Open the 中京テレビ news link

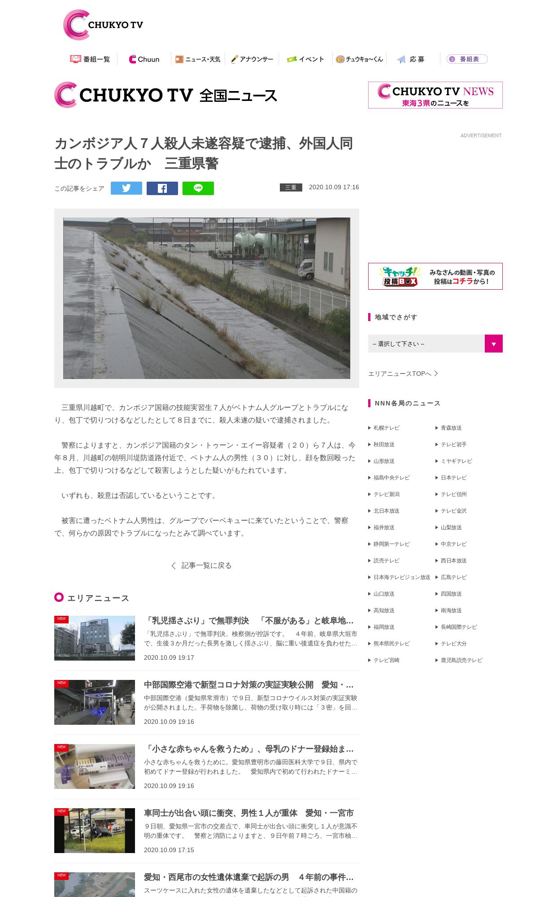click(x=451, y=544)
